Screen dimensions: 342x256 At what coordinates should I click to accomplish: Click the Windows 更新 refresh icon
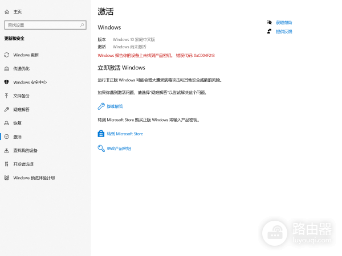[7, 55]
